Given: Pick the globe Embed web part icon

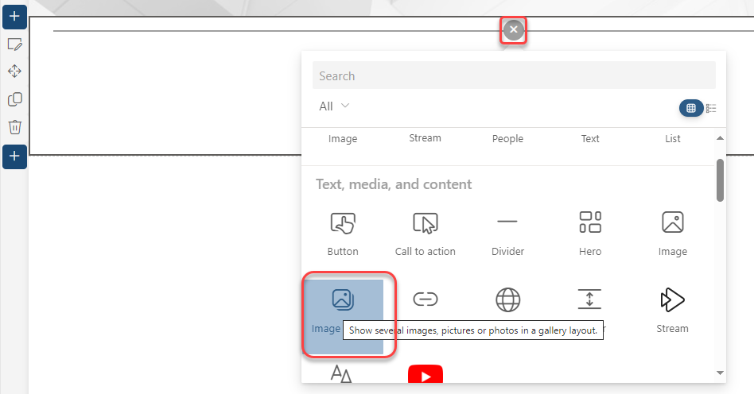Looking at the screenshot, I should (x=507, y=300).
